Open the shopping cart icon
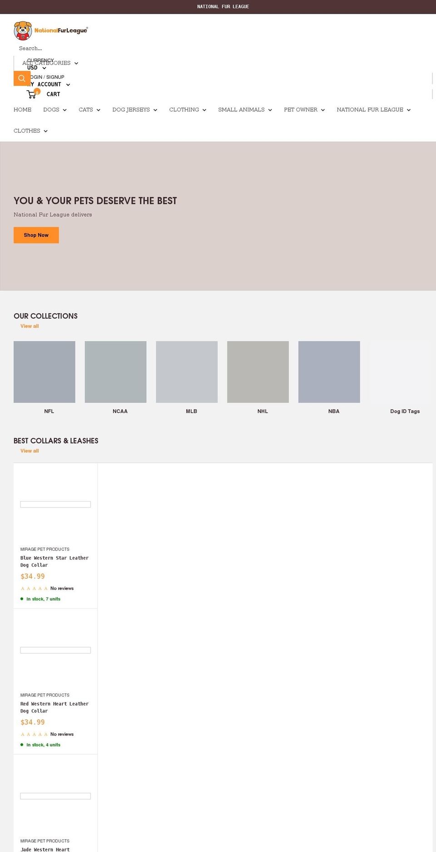436x852 pixels. pos(32,94)
